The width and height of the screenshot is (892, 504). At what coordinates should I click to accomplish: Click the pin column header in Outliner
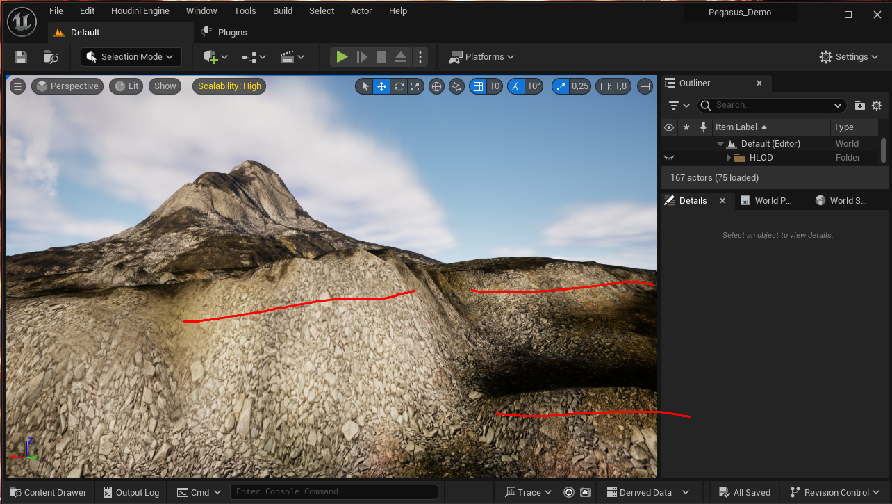[703, 127]
